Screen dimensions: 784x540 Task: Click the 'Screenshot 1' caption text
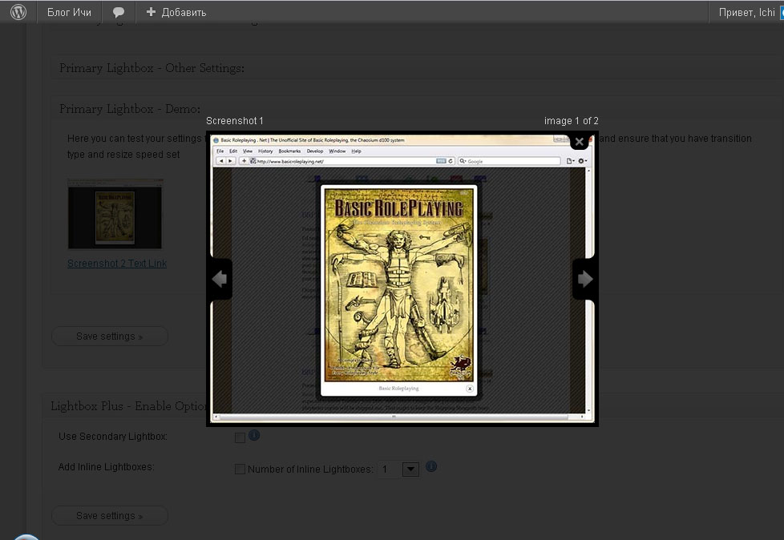pos(235,121)
